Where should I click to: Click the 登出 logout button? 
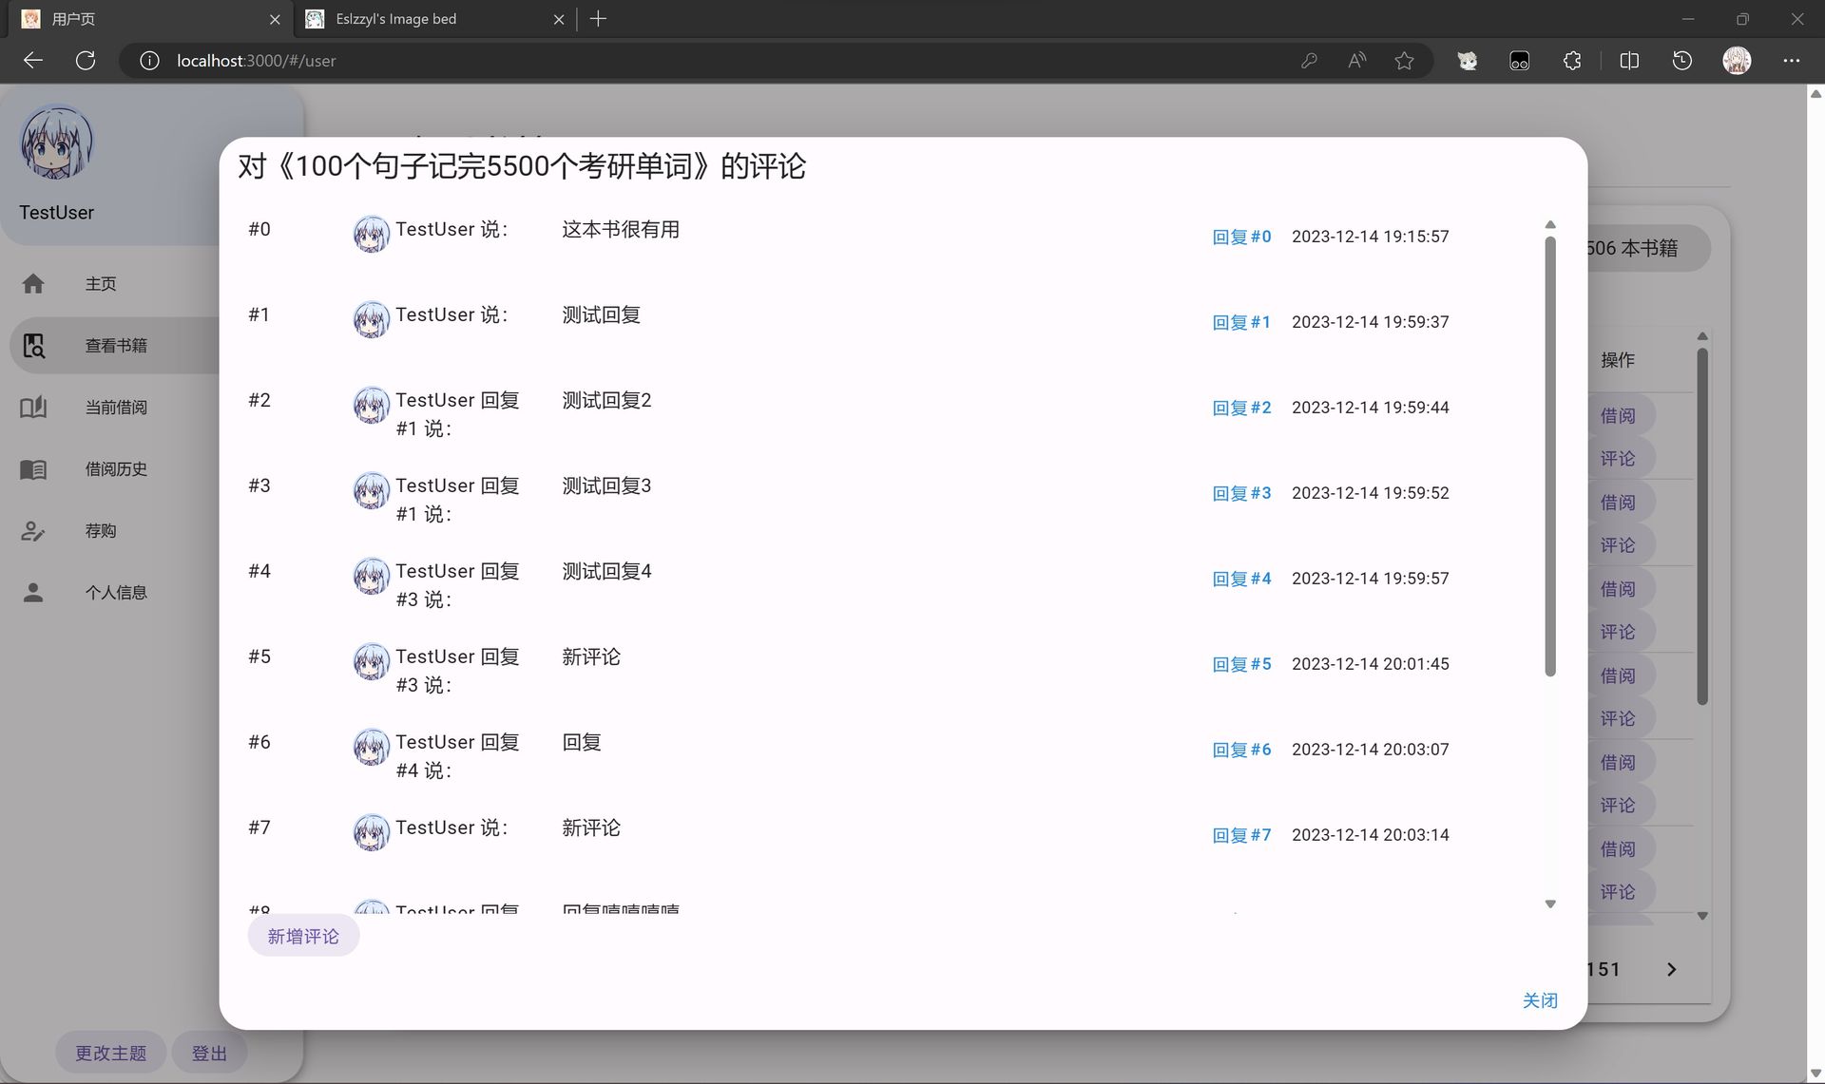[209, 1053]
